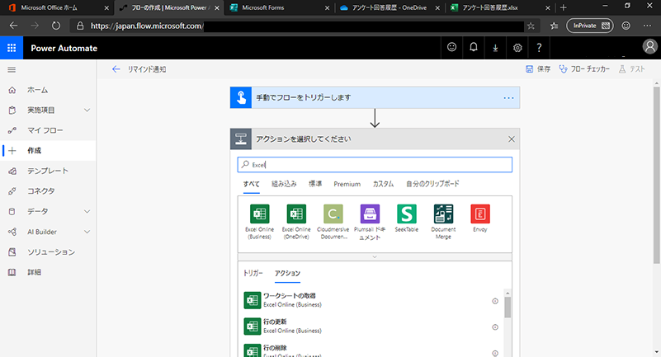Open the フロー チェッカー button
Viewport: 661px width, 357px height.
coord(584,69)
